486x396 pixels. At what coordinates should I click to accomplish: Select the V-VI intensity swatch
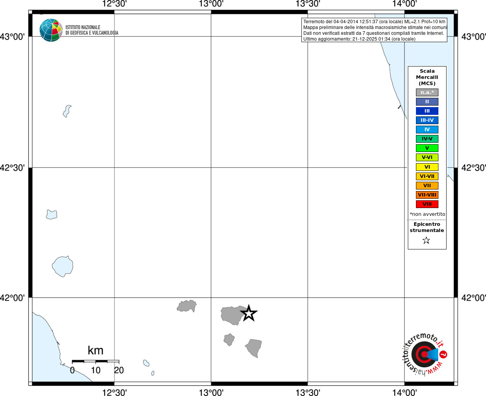[427, 157]
